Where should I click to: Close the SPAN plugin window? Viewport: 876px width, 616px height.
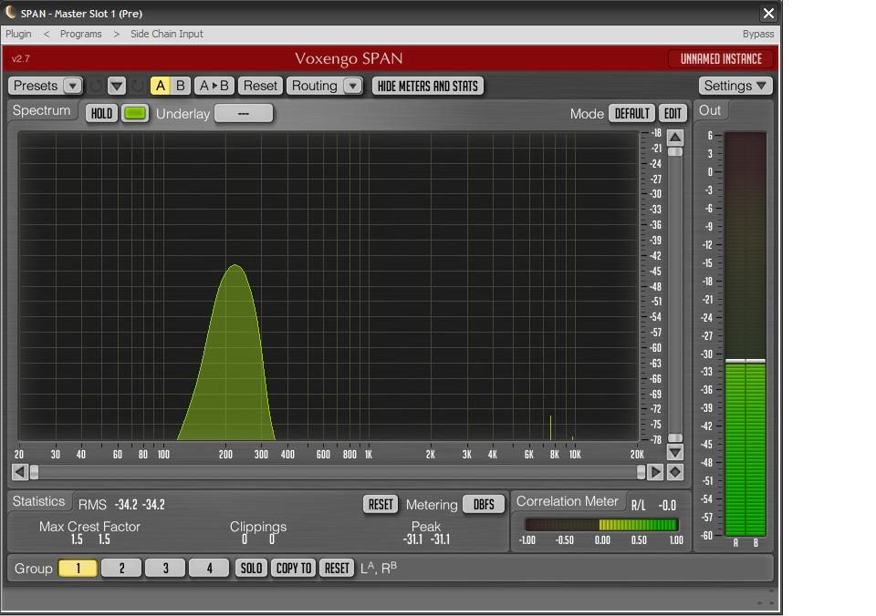[768, 13]
